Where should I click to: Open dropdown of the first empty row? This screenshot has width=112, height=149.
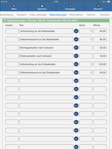76,81
